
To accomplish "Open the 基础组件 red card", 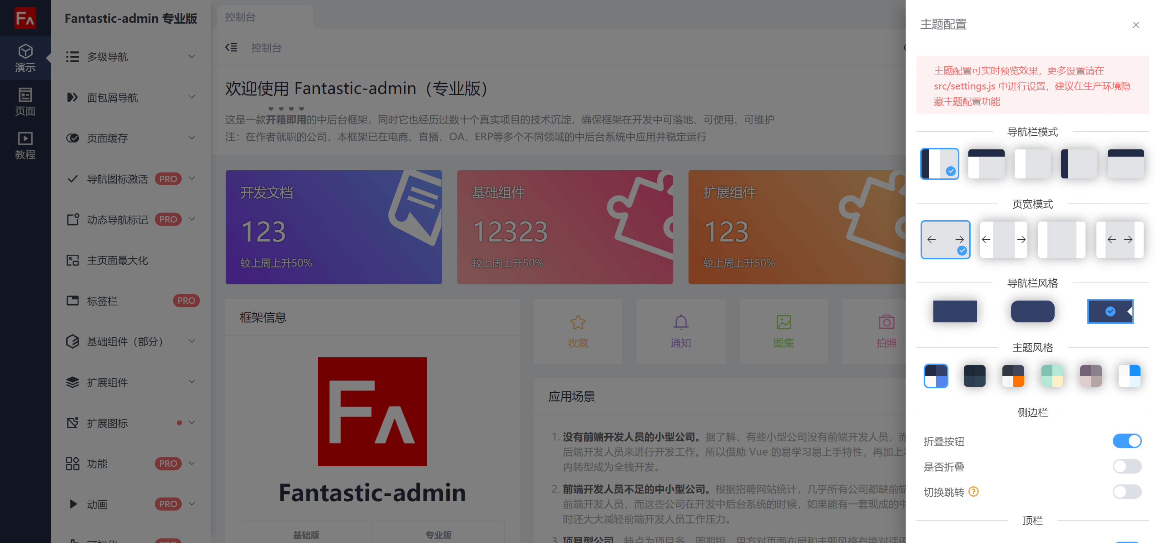I will pos(565,227).
